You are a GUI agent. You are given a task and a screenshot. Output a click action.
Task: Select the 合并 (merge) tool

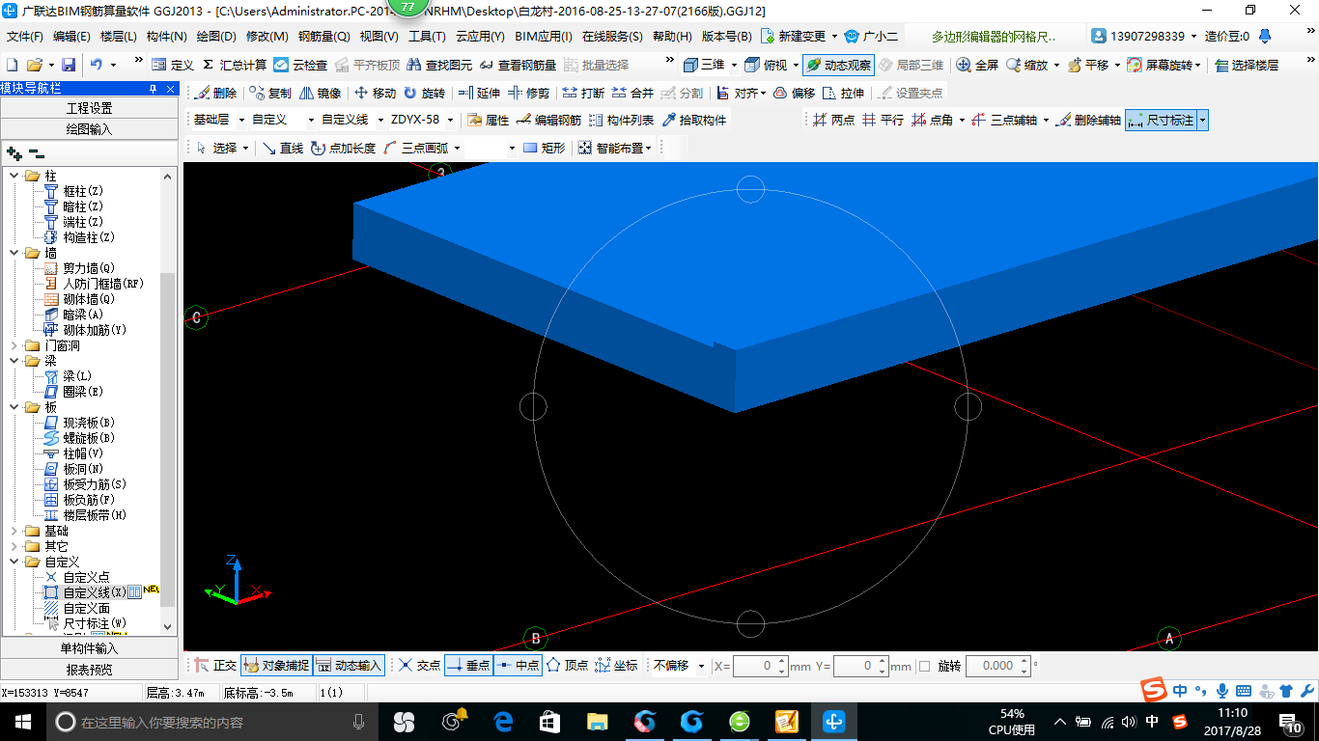(632, 94)
